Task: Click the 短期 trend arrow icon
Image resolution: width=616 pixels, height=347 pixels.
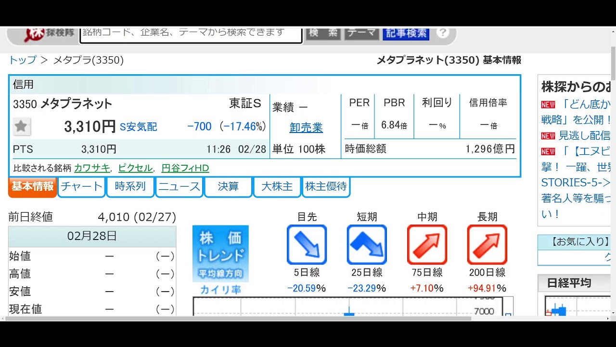Action: pyautogui.click(x=367, y=245)
